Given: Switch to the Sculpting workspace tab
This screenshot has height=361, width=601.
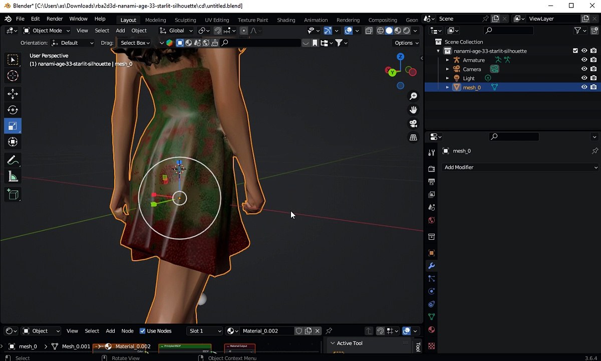Looking at the screenshot, I should (185, 20).
